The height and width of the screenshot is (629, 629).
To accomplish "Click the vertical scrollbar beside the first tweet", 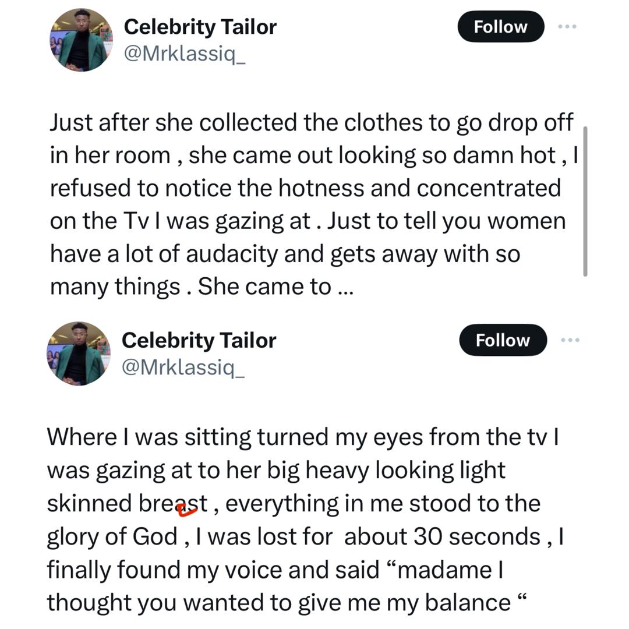I will pos(585,201).
